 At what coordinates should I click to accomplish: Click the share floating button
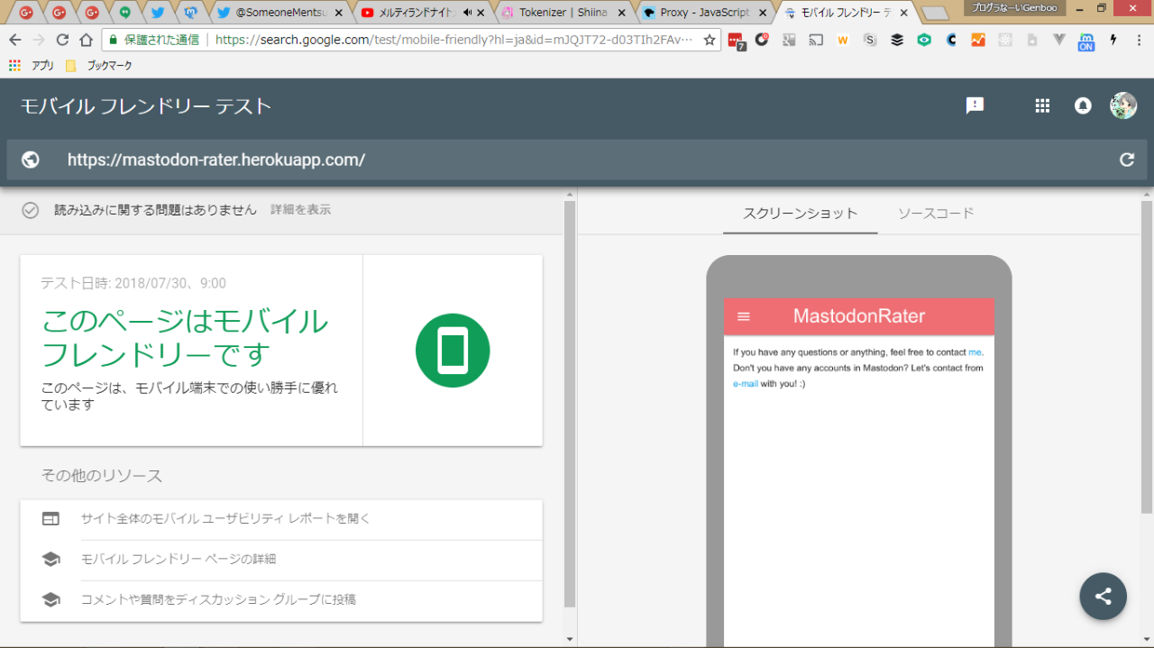pyautogui.click(x=1103, y=596)
